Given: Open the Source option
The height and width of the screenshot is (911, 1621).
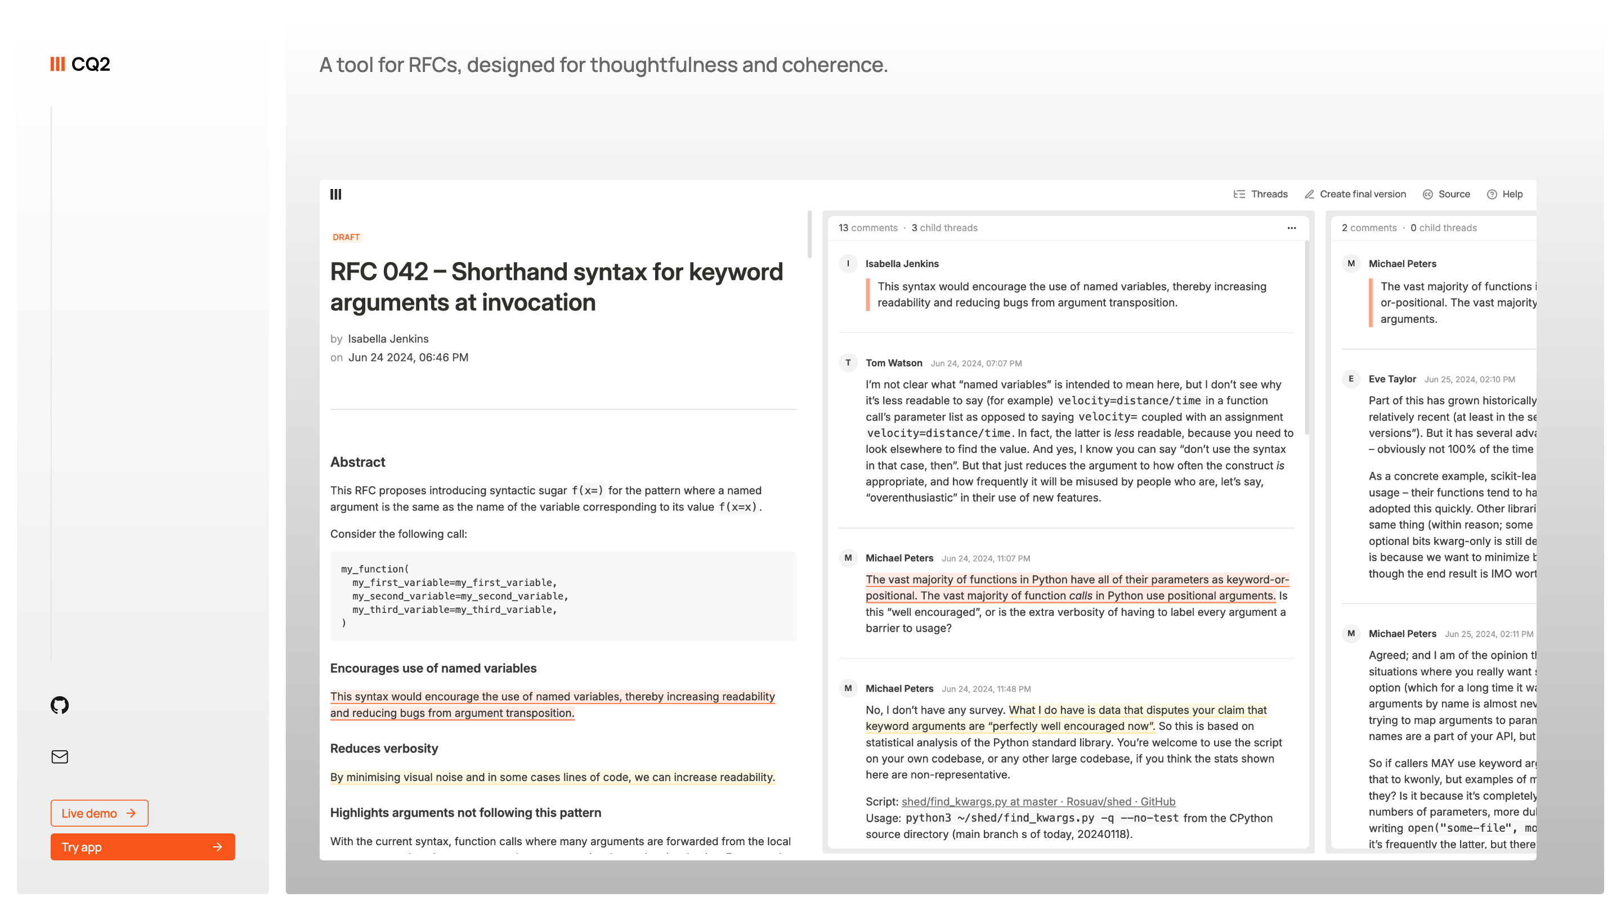Looking at the screenshot, I should (x=1446, y=194).
